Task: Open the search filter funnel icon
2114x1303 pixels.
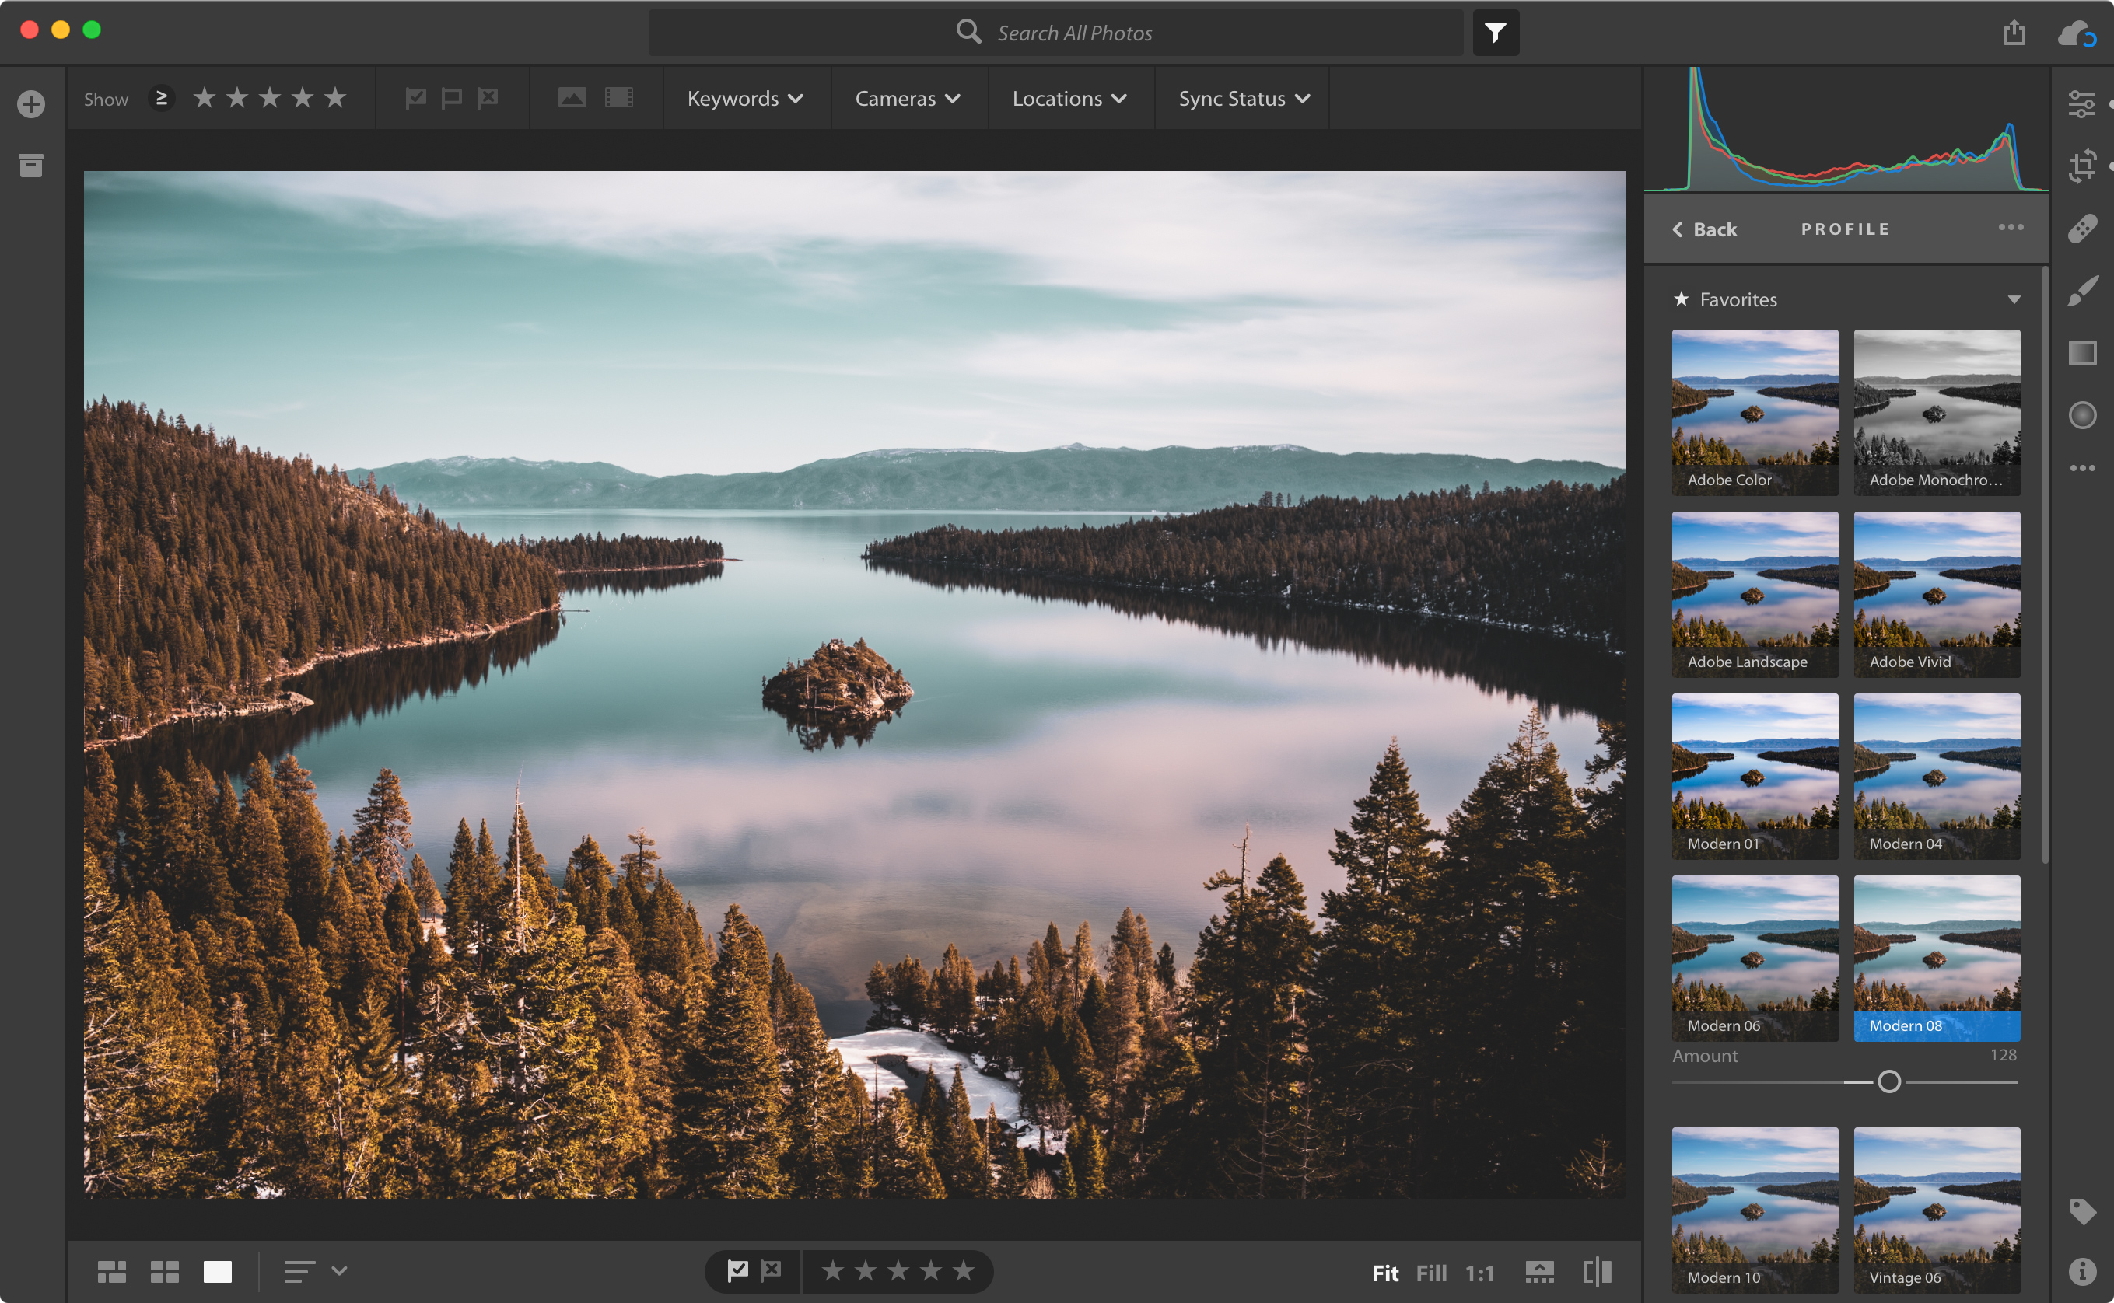Action: pyautogui.click(x=1496, y=32)
